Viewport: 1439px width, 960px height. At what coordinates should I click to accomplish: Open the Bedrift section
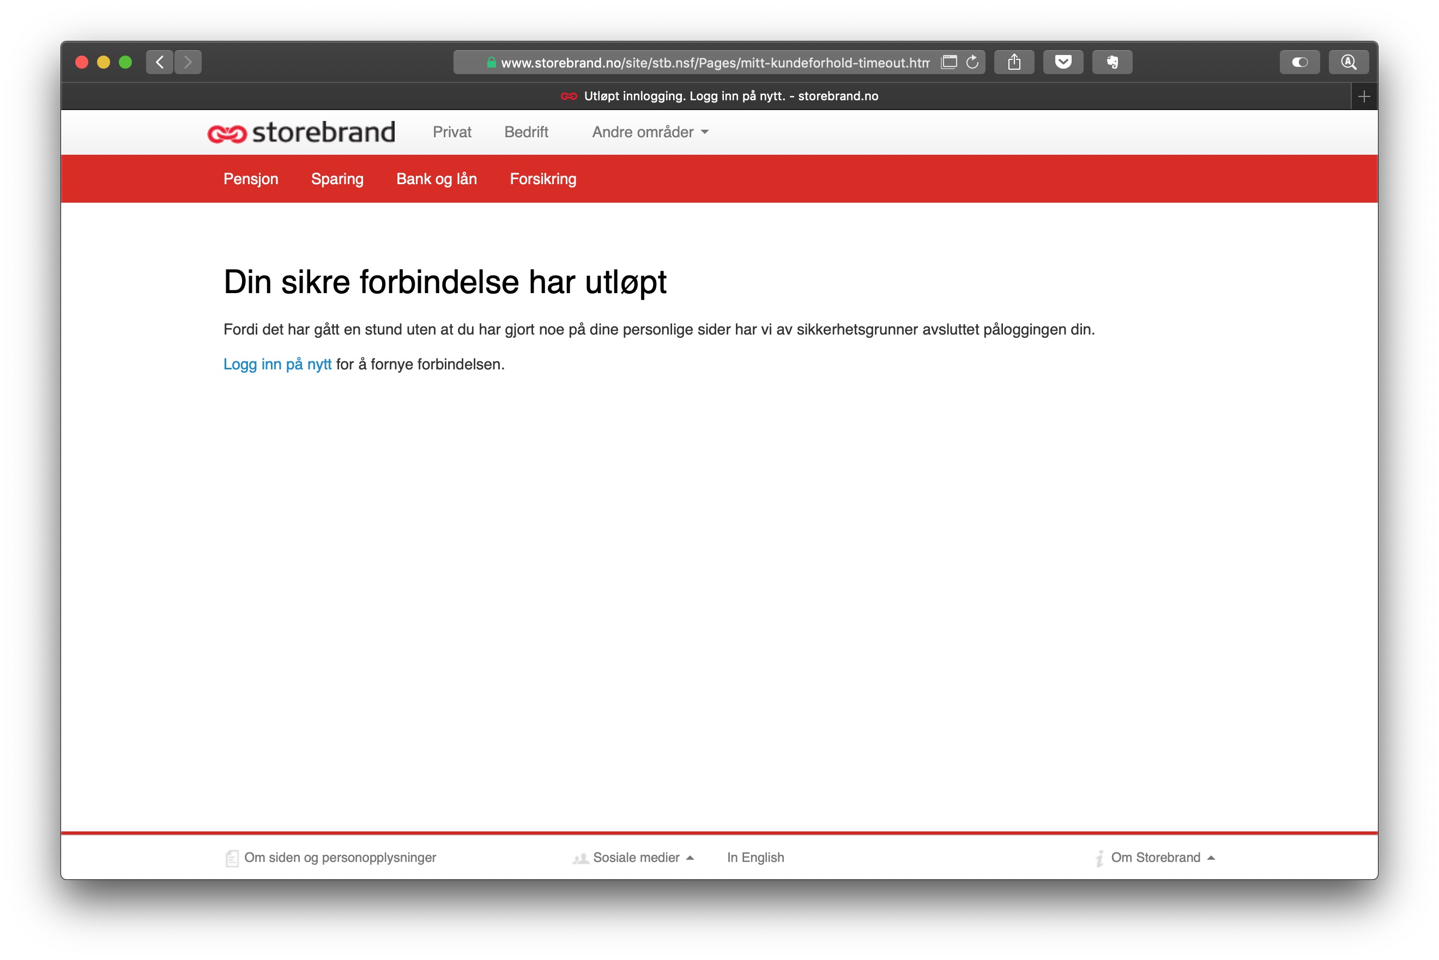tap(526, 132)
